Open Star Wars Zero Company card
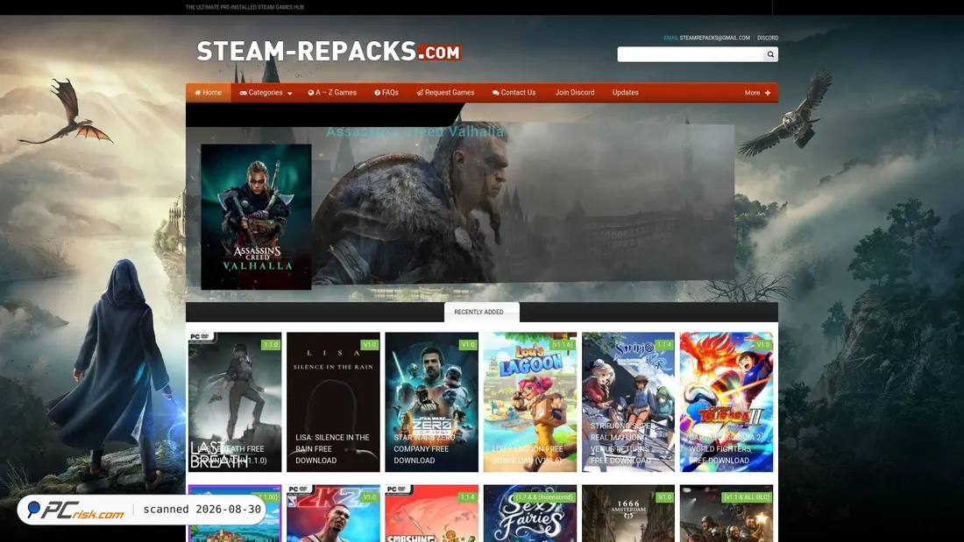This screenshot has width=964, height=542. click(x=431, y=402)
